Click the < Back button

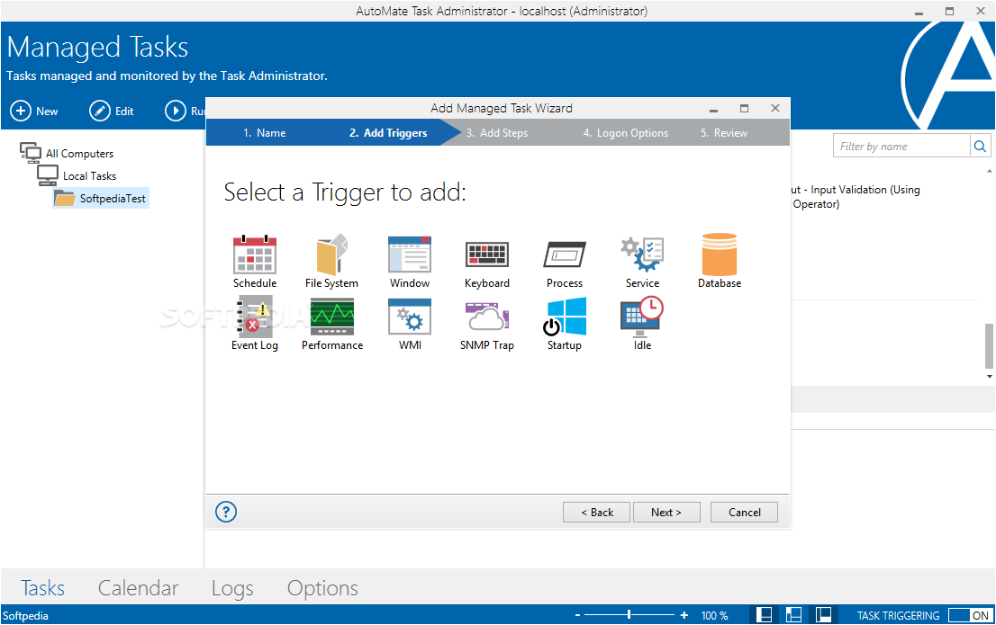(596, 512)
